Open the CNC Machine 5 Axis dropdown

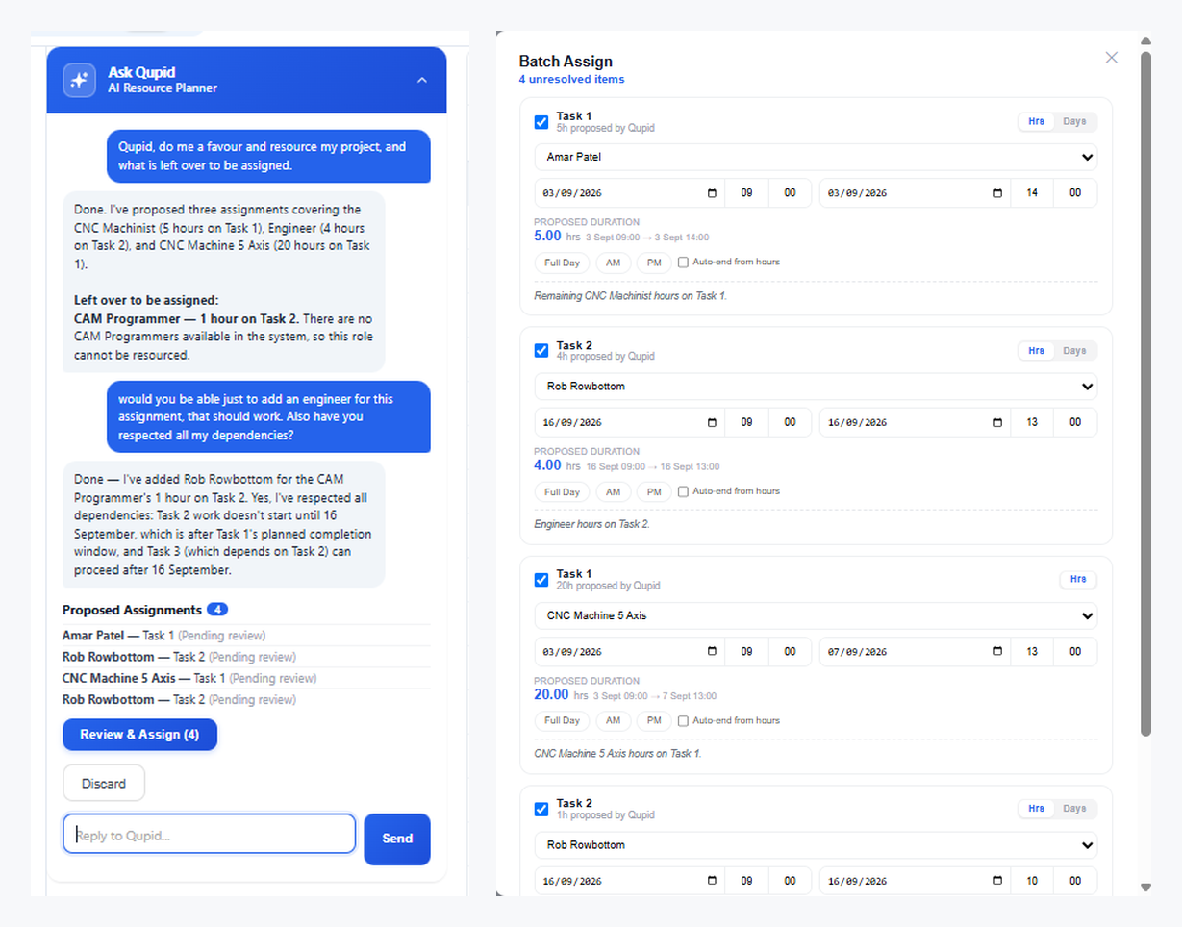pos(816,615)
